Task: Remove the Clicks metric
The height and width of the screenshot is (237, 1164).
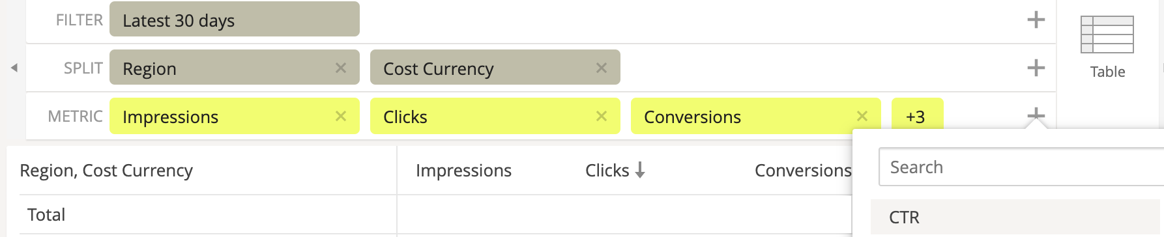Action: (x=601, y=116)
